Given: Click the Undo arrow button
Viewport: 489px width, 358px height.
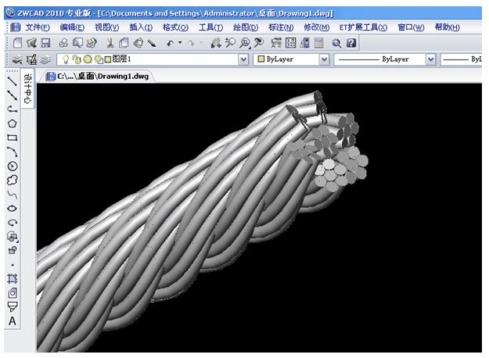Looking at the screenshot, I should [170, 43].
